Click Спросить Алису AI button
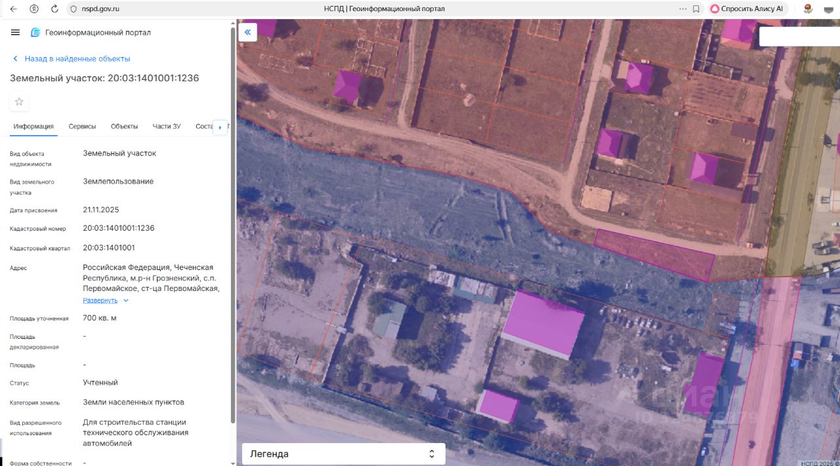The image size is (840, 466). 747,9
